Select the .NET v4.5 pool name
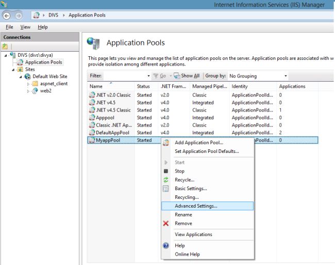 point(106,102)
